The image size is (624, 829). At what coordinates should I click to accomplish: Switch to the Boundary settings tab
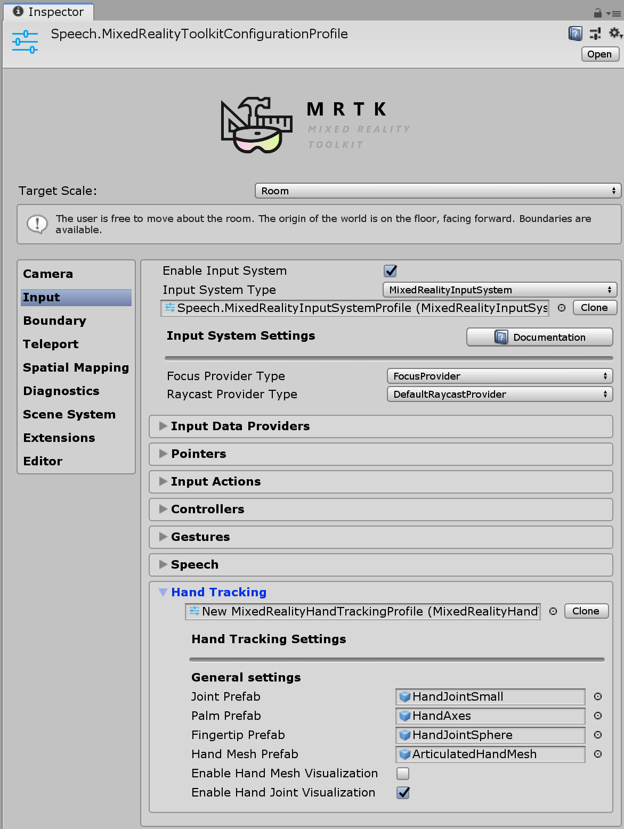point(54,321)
